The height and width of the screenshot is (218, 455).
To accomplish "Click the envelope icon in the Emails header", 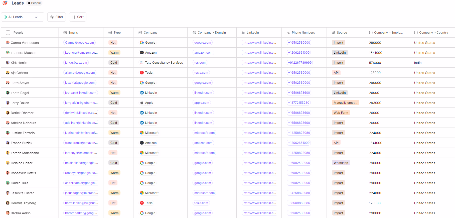I will coord(65,33).
